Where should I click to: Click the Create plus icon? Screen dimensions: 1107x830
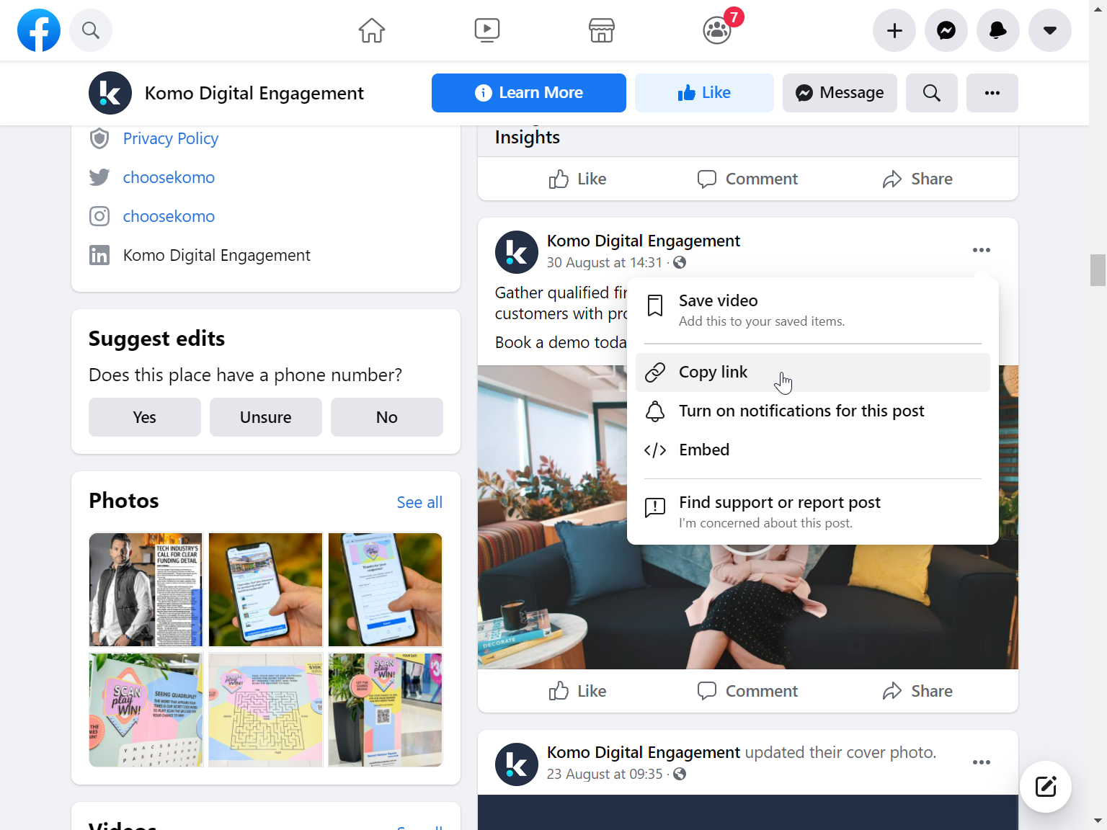click(894, 30)
